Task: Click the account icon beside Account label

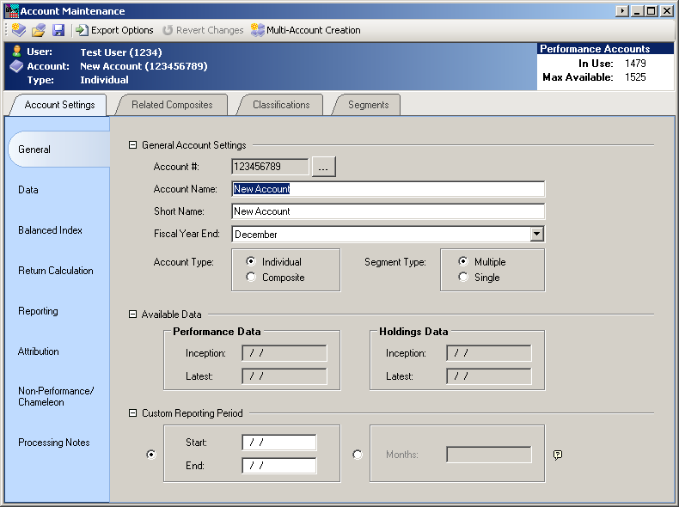Action: 16,66
